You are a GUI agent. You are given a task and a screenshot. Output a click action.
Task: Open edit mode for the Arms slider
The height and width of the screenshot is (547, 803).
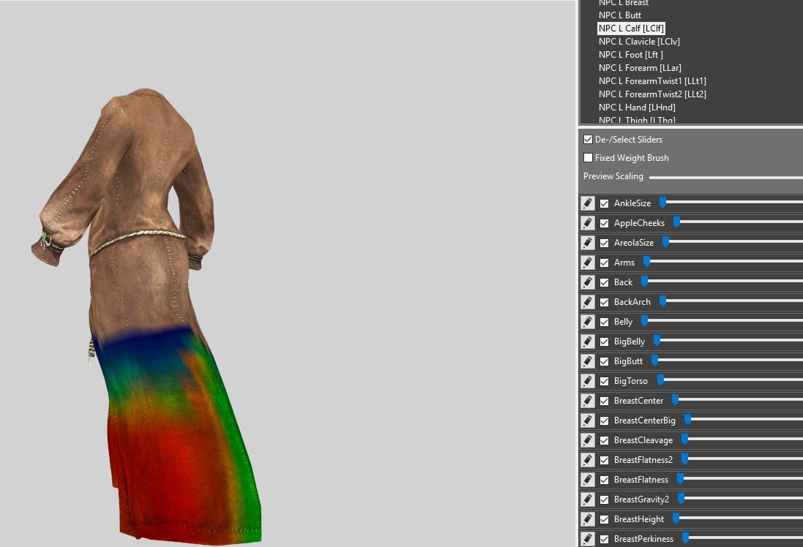pyautogui.click(x=587, y=263)
